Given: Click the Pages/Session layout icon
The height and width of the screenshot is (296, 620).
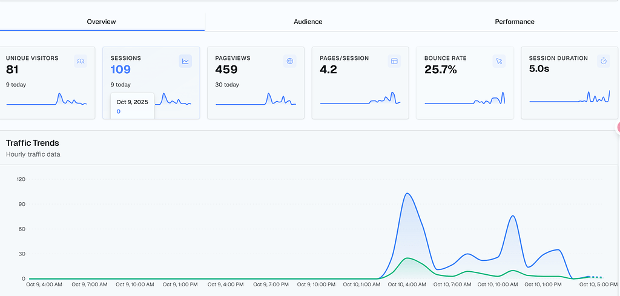Looking at the screenshot, I should (x=394, y=61).
